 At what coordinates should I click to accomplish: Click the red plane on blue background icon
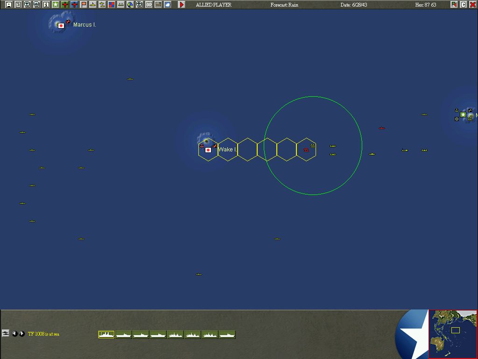pos(74,5)
